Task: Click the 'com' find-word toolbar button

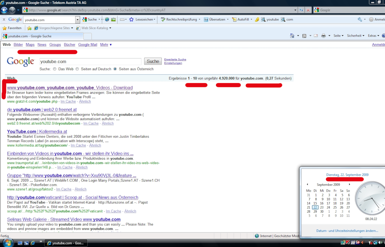Action: (x=287, y=20)
